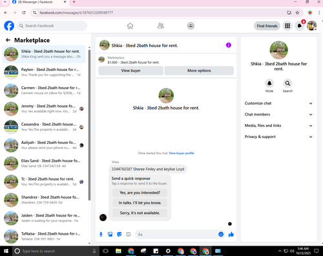Open the Shkia conversation in the list
Screen dimensions: 323x256
(x=44, y=54)
